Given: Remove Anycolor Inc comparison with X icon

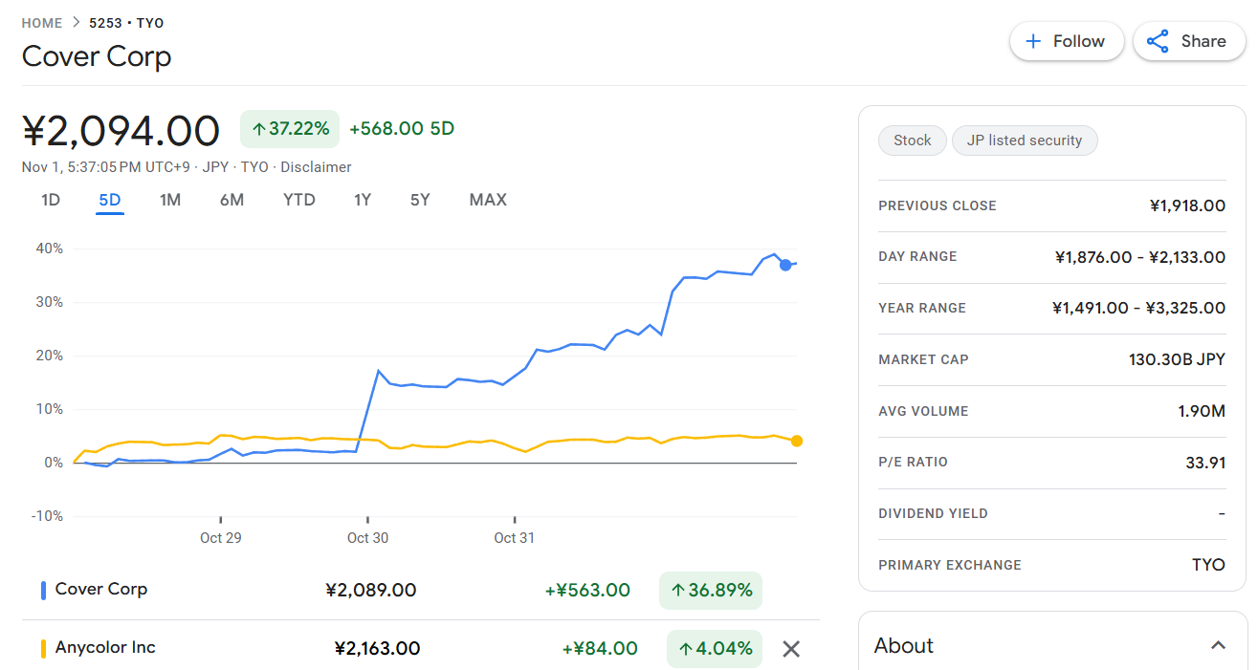Looking at the screenshot, I should (x=791, y=649).
